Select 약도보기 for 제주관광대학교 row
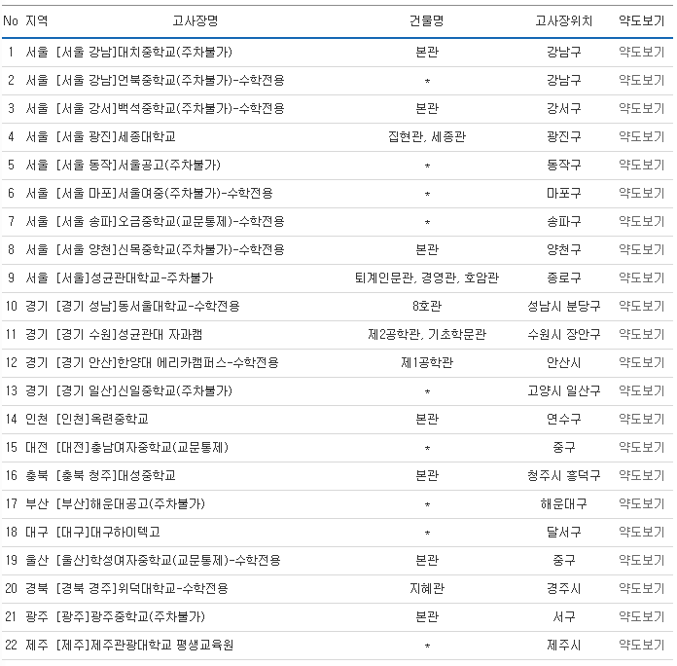 click(x=641, y=646)
